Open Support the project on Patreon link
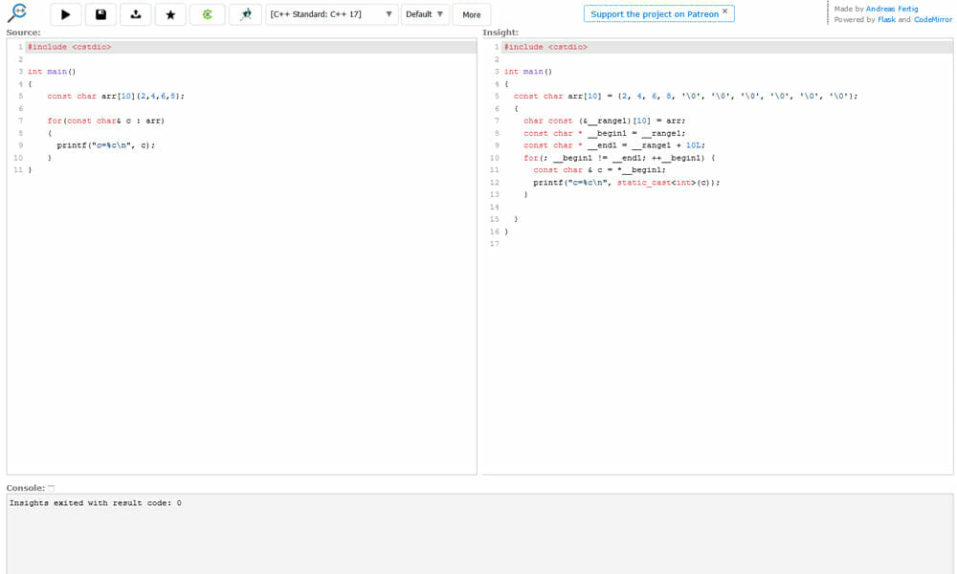 654,14
